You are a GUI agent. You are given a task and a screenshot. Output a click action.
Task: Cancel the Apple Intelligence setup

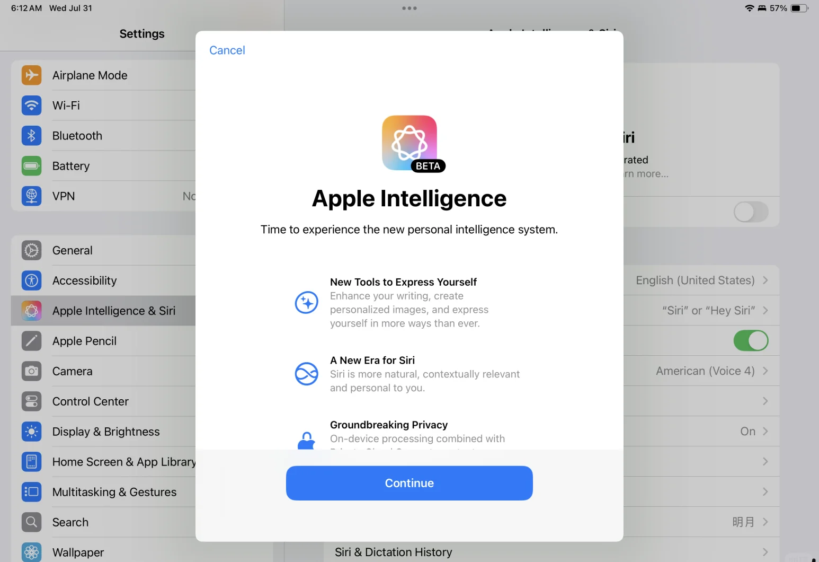pos(227,50)
